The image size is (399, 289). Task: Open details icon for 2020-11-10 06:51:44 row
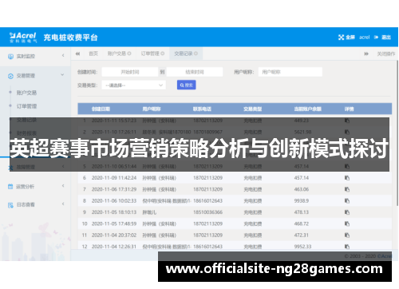pyautogui.click(x=347, y=166)
